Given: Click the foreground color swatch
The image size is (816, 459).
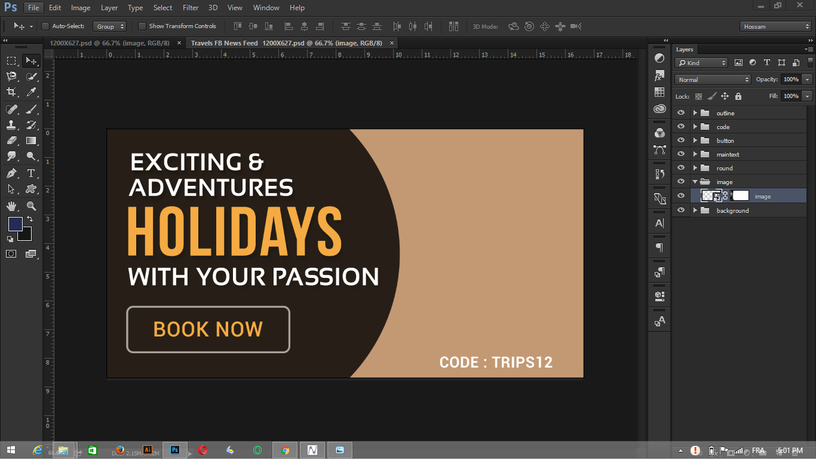Looking at the screenshot, I should click(16, 225).
